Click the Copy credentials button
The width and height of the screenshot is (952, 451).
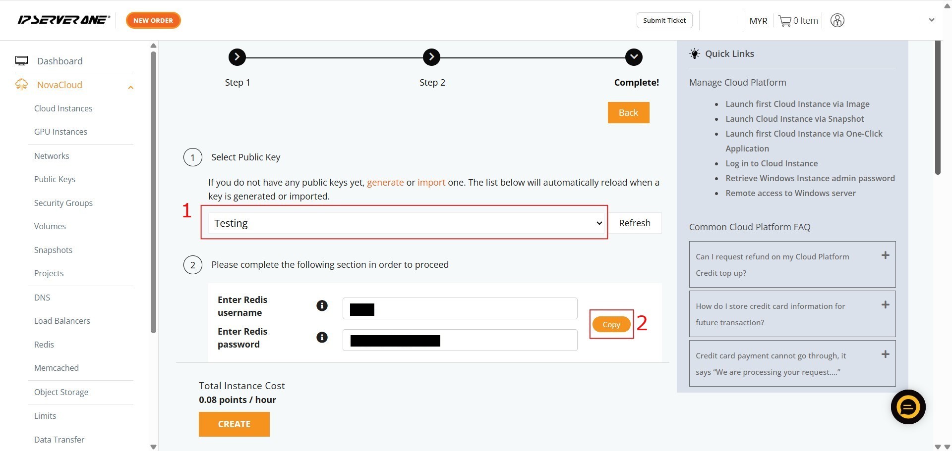click(x=611, y=324)
